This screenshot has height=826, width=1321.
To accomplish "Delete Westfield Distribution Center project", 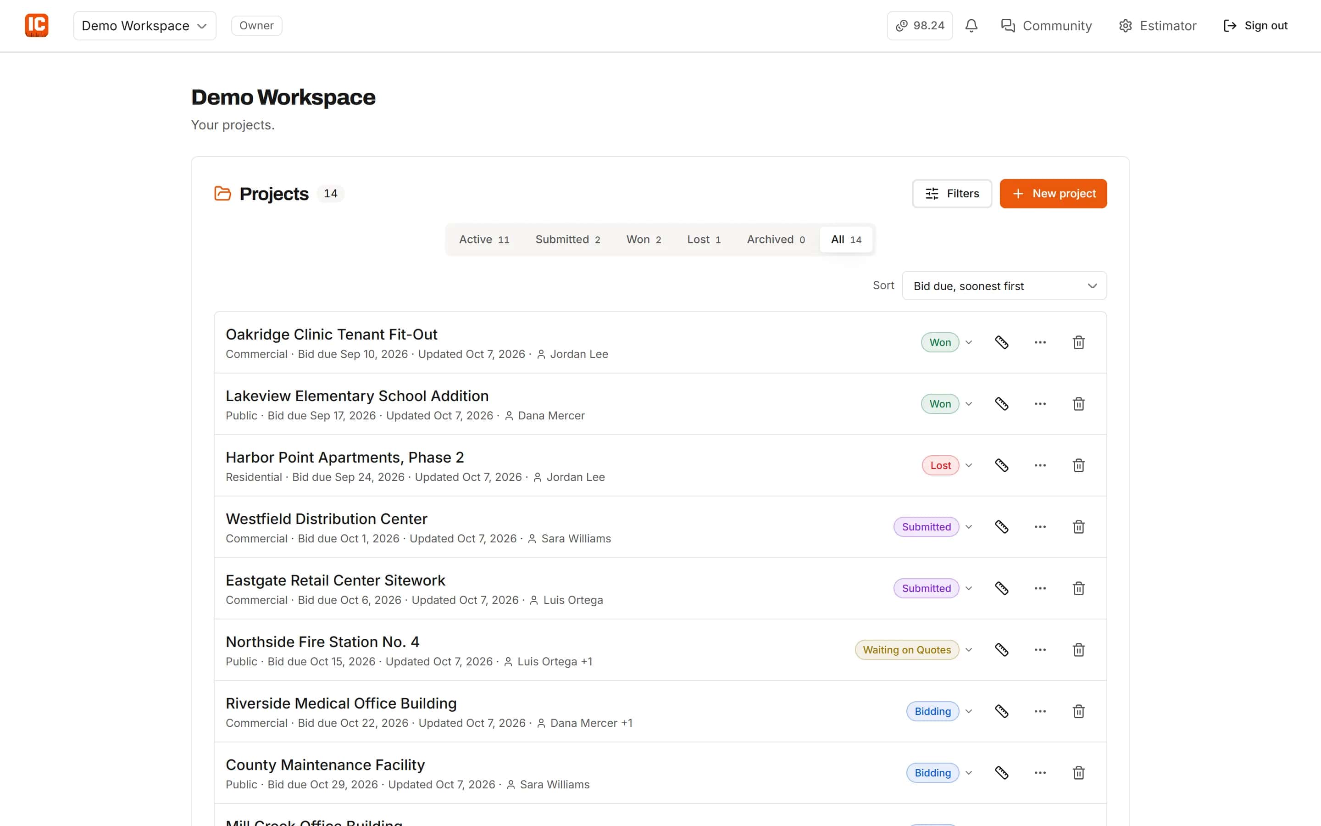I will click(1078, 527).
